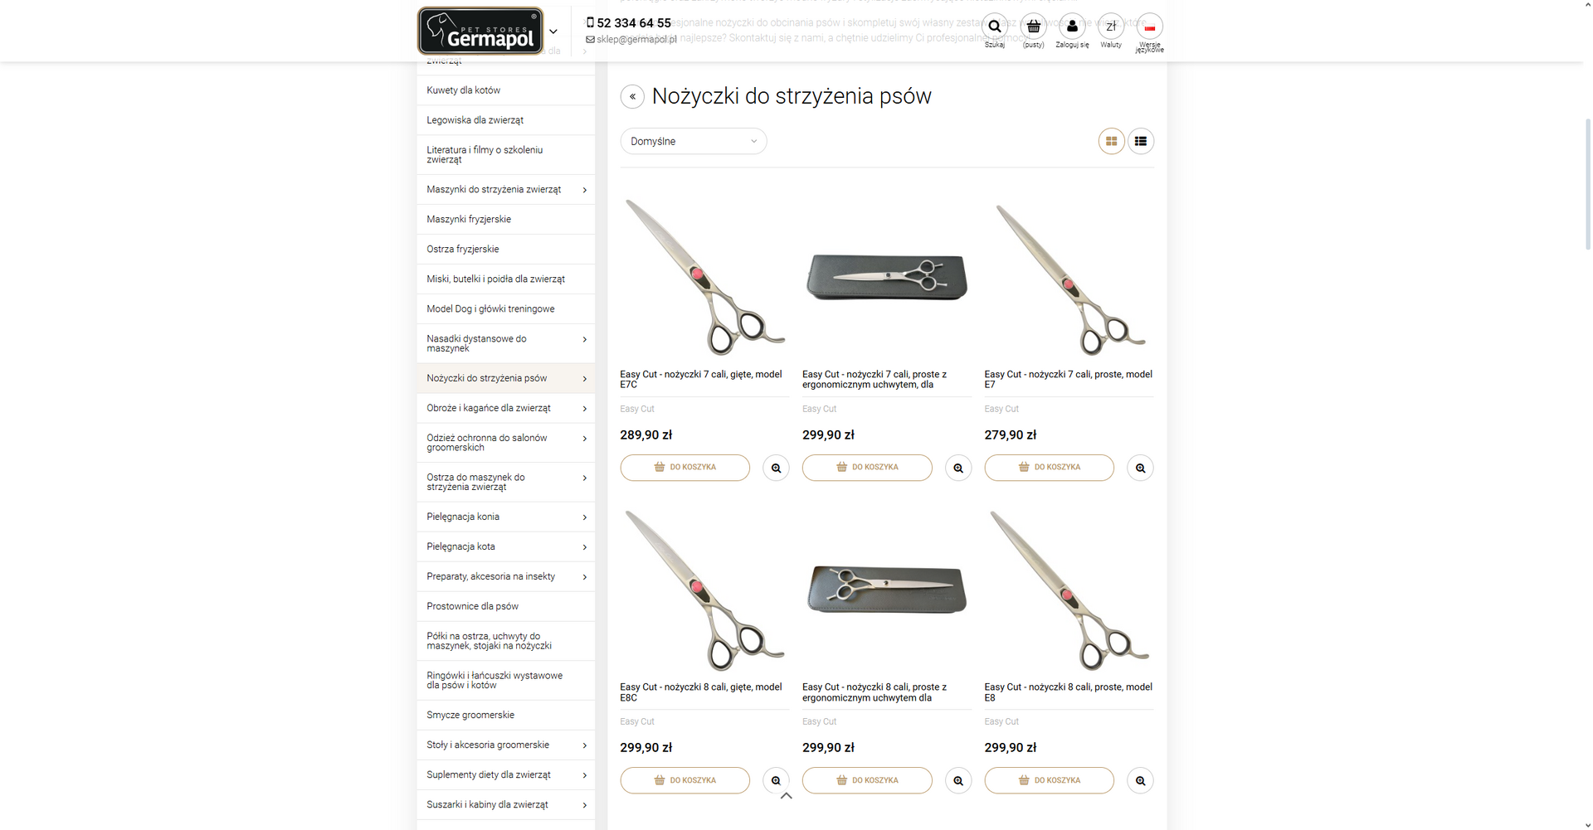Quick view 8 cali ergonomic scissors

958,780
